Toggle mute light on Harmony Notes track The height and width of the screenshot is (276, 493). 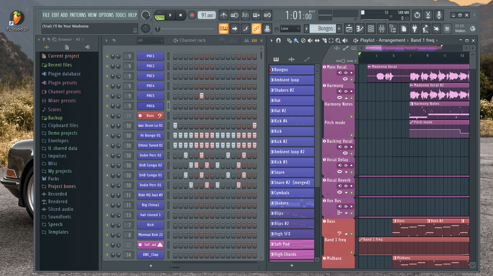pos(351,116)
